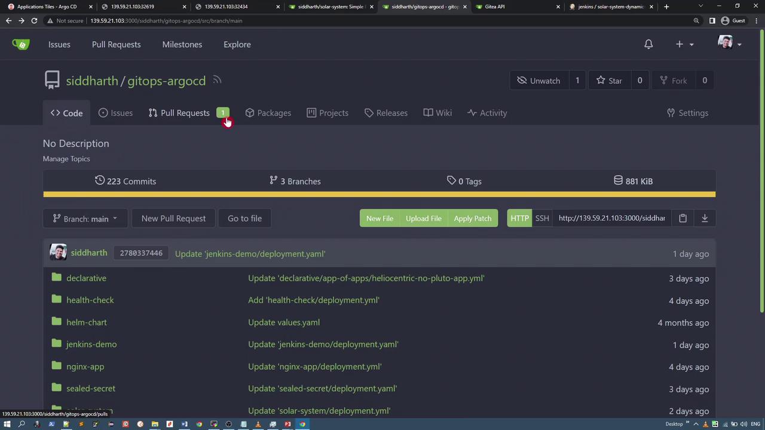Select HTTP clone protocol
Image resolution: width=765 pixels, height=430 pixels.
pyautogui.click(x=519, y=218)
